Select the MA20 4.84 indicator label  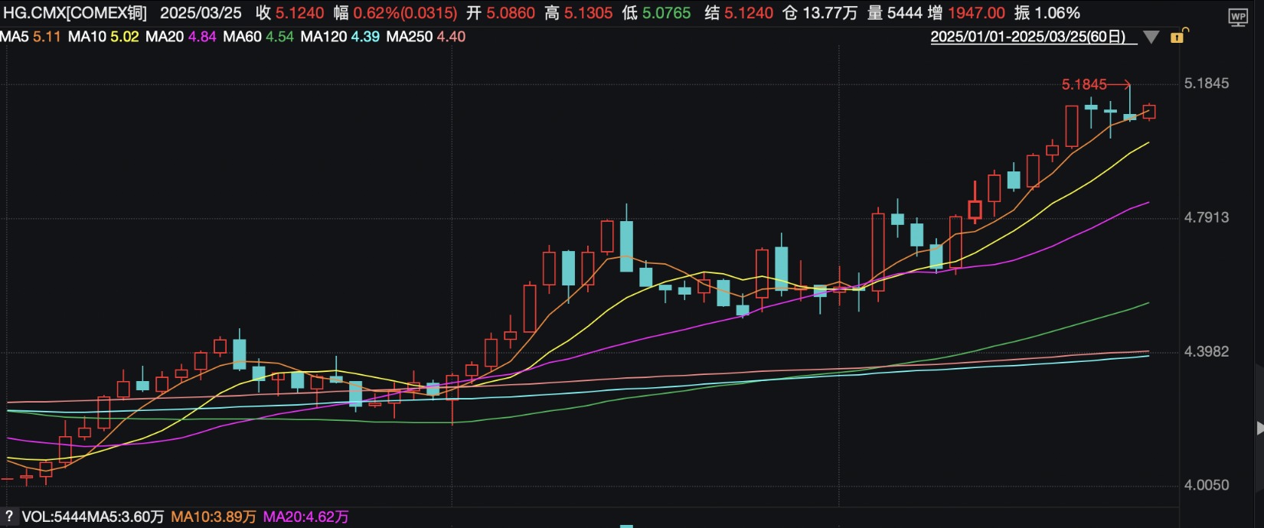tap(181, 37)
